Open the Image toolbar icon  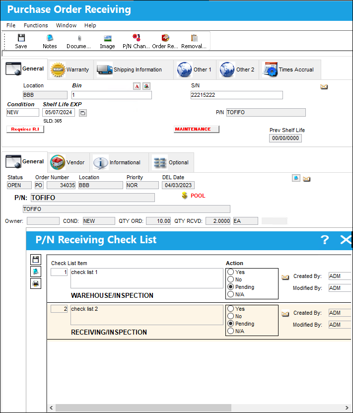point(107,41)
